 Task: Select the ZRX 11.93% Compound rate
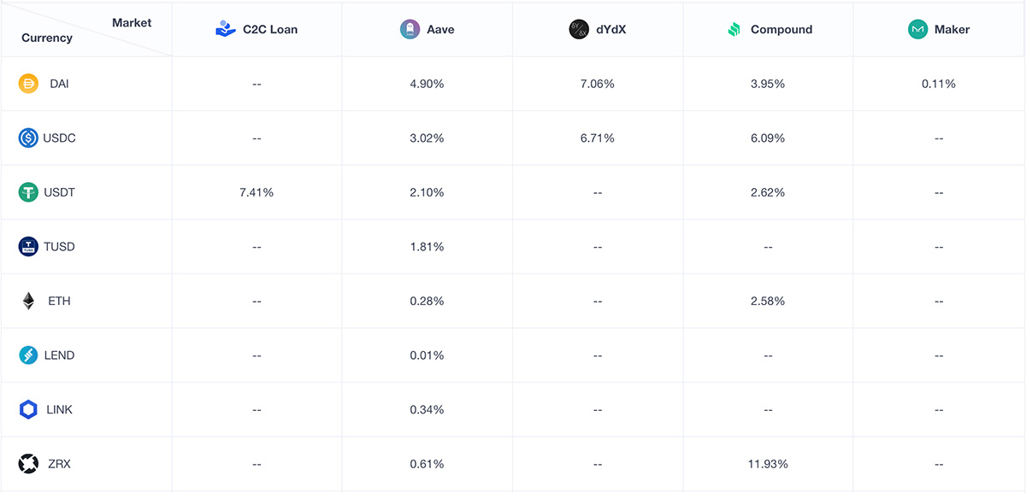pyautogui.click(x=768, y=464)
